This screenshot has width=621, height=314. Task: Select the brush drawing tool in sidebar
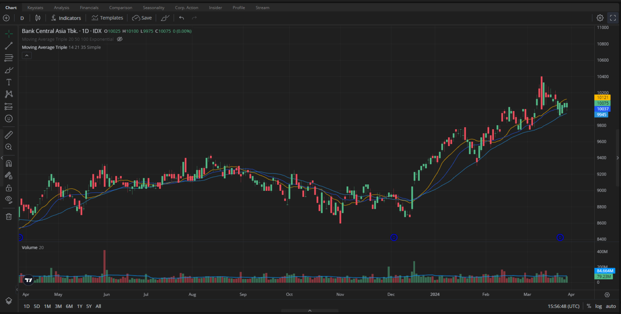(8, 70)
